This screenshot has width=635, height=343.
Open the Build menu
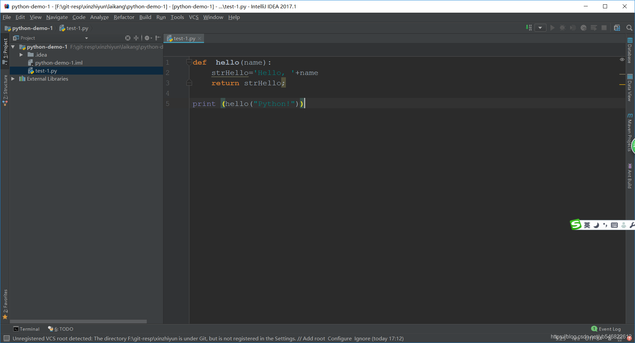[145, 17]
